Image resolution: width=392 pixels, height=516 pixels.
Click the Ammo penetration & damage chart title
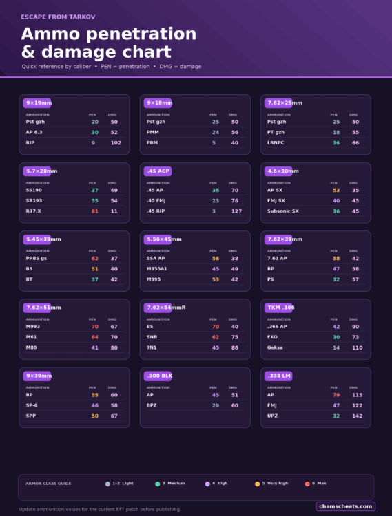pyautogui.click(x=109, y=43)
